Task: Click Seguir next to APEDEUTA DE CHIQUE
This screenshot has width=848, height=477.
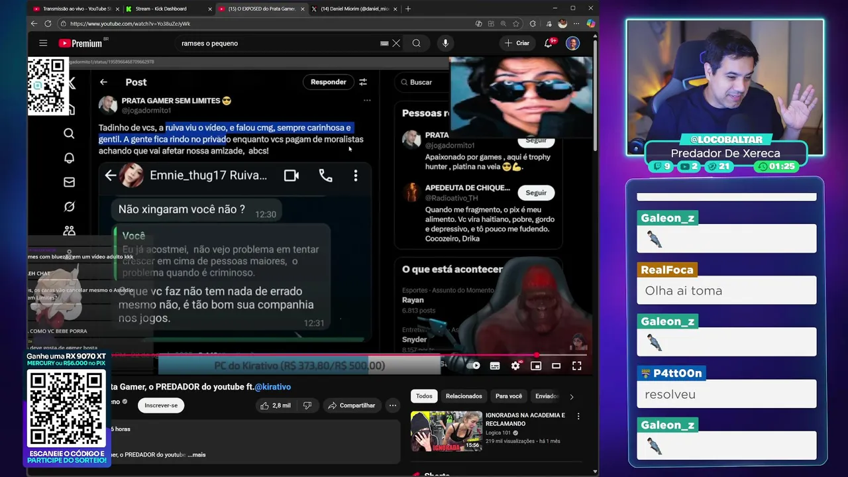Action: [536, 193]
